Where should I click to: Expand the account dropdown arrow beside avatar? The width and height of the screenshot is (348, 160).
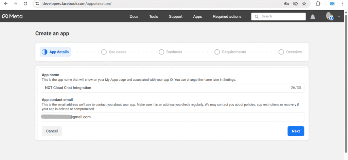[339, 17]
